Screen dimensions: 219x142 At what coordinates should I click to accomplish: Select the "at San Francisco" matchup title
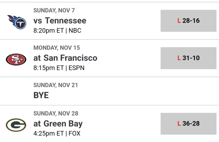[65, 58]
